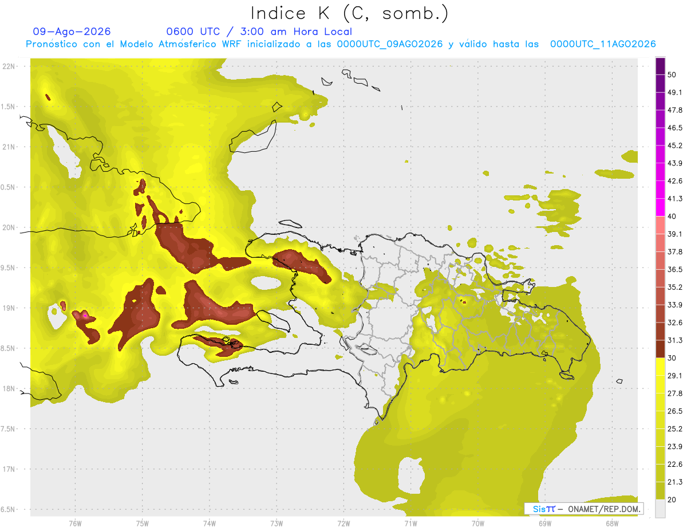Click the longitude label '74W'

click(x=209, y=523)
